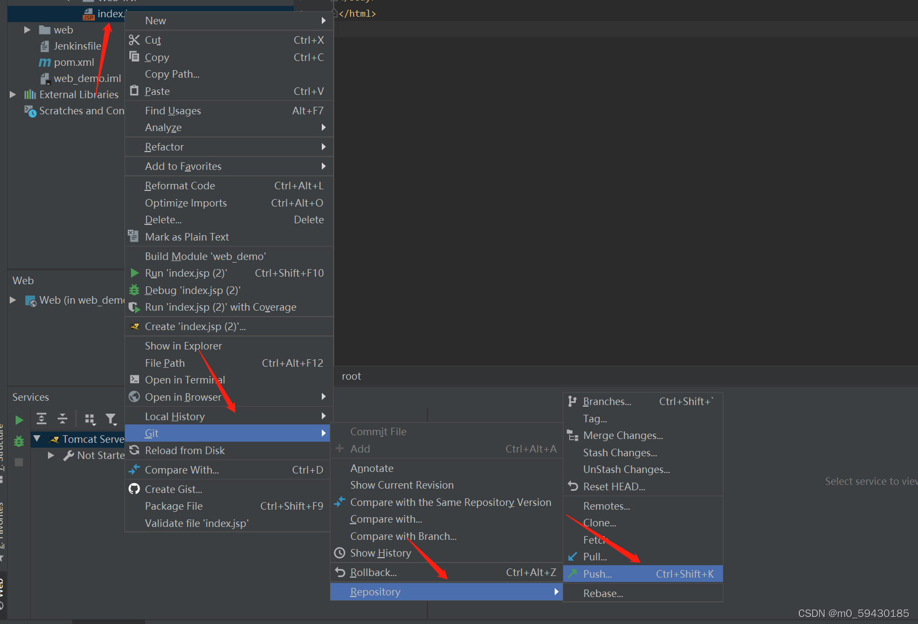The width and height of the screenshot is (918, 624).
Task: Click the Group By icon in Services toolbar
Action: pyautogui.click(x=90, y=419)
